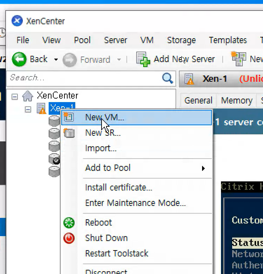Click the Xen-1 server icon in tree
The height and width of the screenshot is (274, 263).
coord(41,108)
